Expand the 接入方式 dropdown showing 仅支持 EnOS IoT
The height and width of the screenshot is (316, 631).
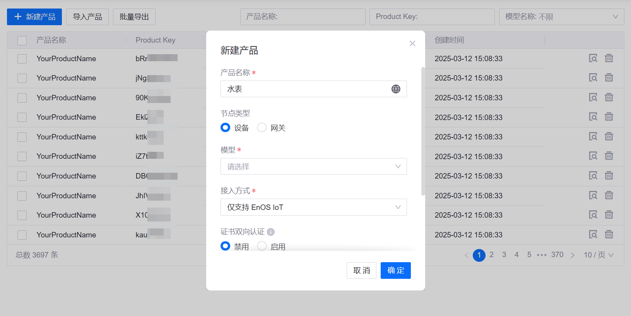(x=313, y=207)
